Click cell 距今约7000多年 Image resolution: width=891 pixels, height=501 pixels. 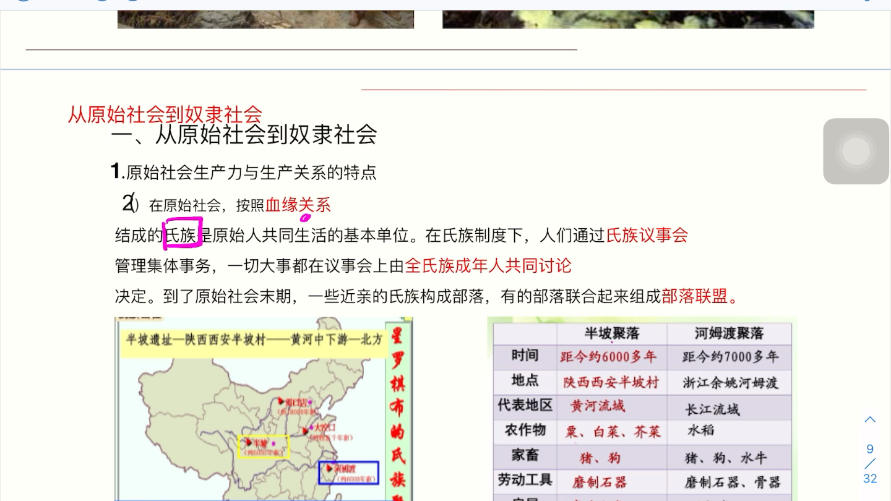(731, 357)
